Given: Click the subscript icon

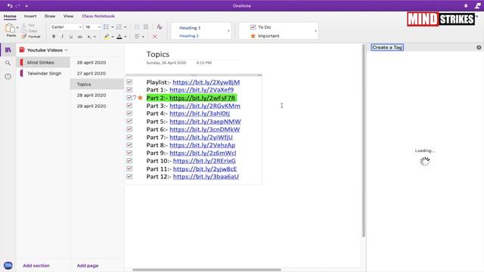Looking at the screenshot, I should click(89, 37).
